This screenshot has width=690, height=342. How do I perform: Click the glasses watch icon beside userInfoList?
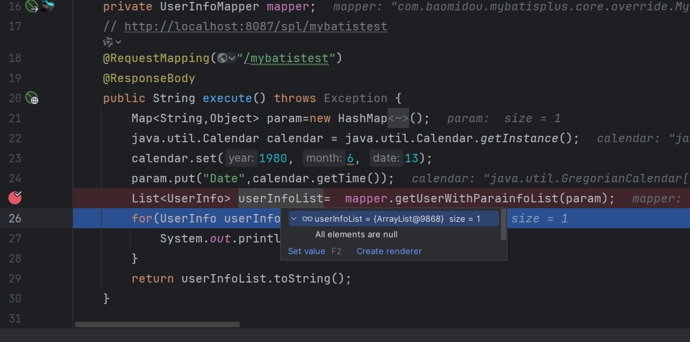click(307, 219)
